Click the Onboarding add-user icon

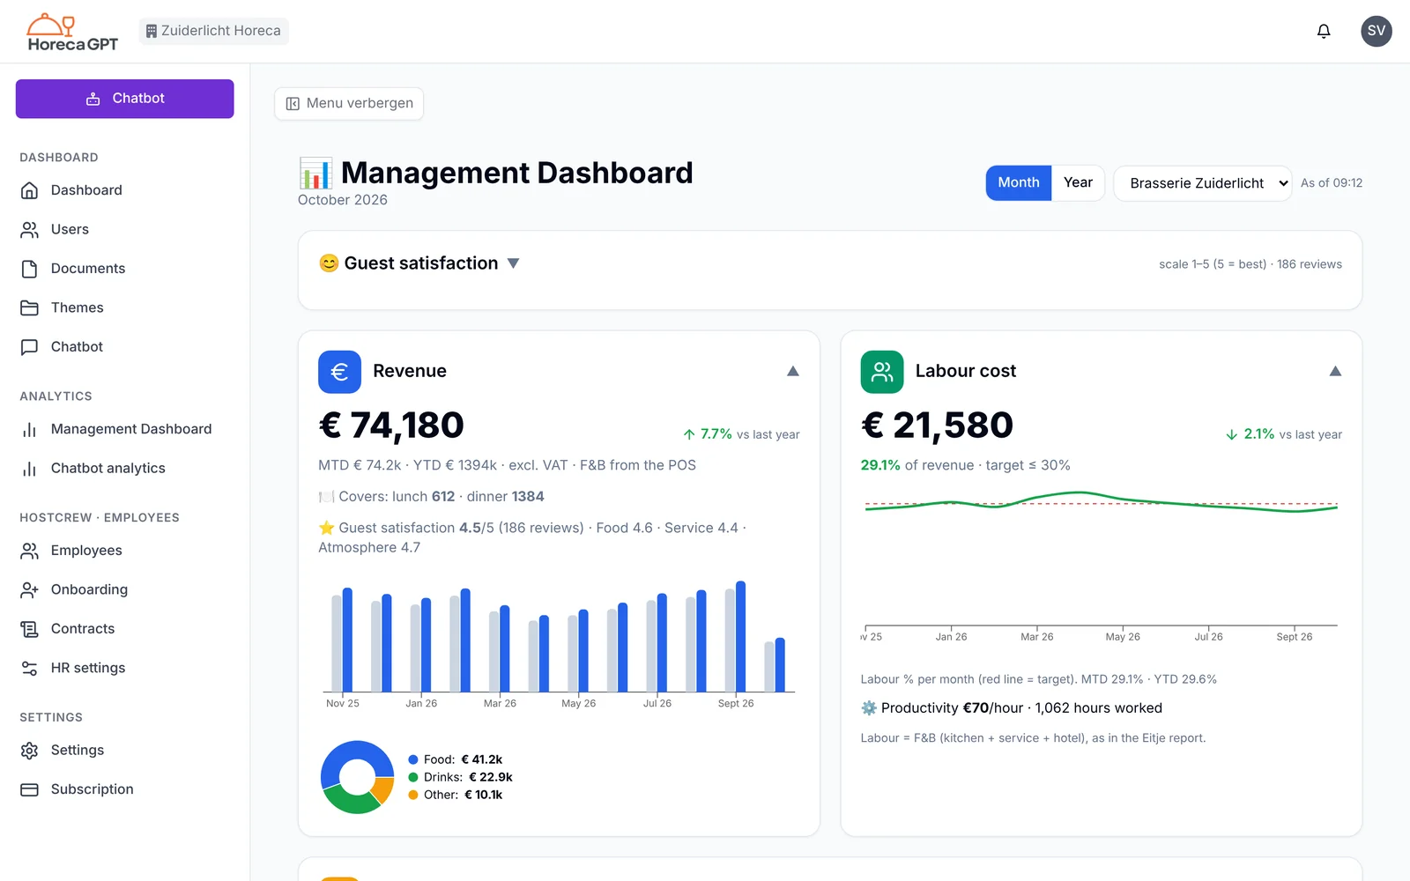pyautogui.click(x=29, y=589)
